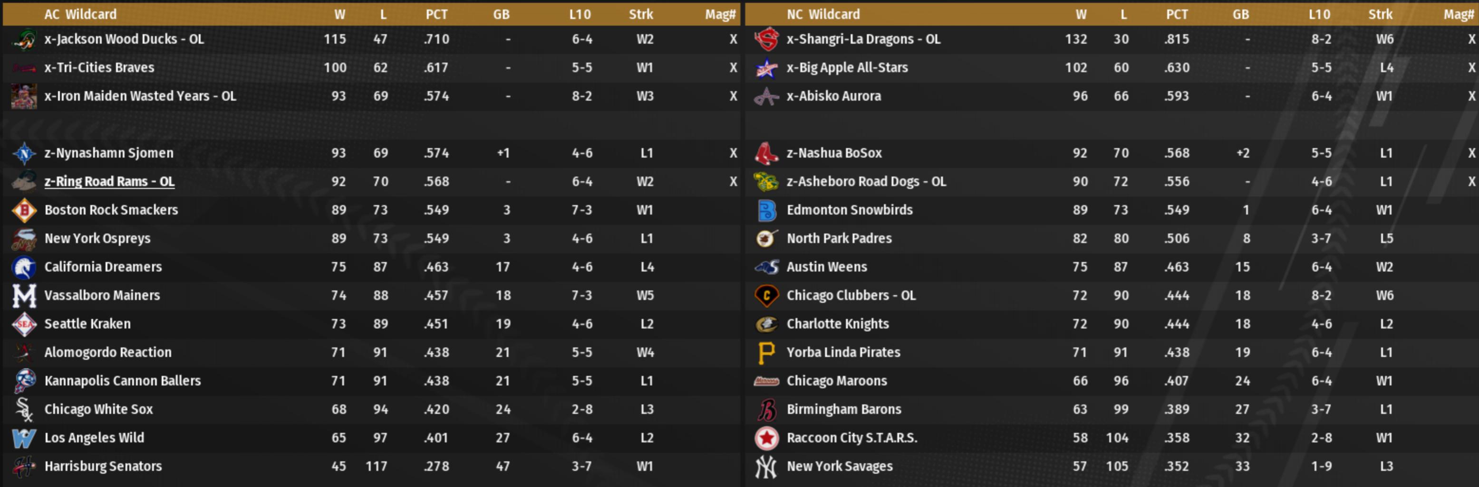The image size is (1479, 487).
Task: Click the AC Wildcard header label
Action: point(80,14)
